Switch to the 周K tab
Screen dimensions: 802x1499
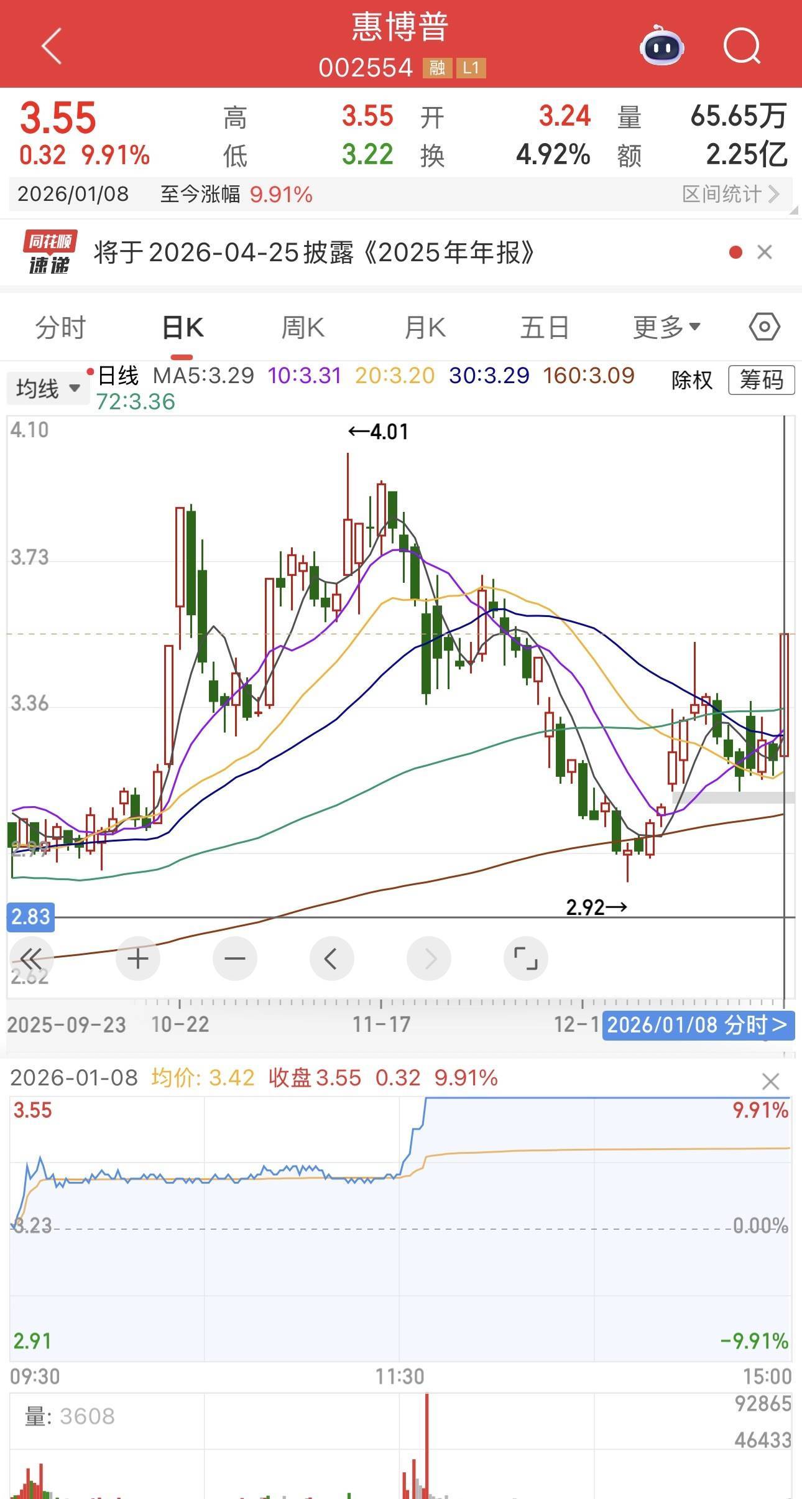click(x=303, y=327)
